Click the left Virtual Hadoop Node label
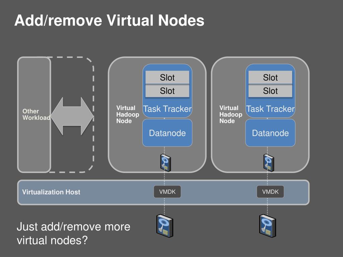Screen dimensions: 343x257 click(x=128, y=114)
